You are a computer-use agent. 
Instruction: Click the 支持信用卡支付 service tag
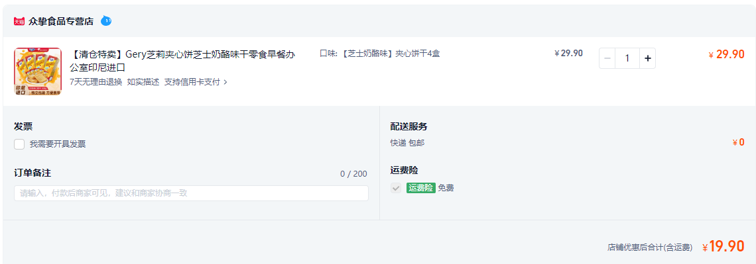192,82
